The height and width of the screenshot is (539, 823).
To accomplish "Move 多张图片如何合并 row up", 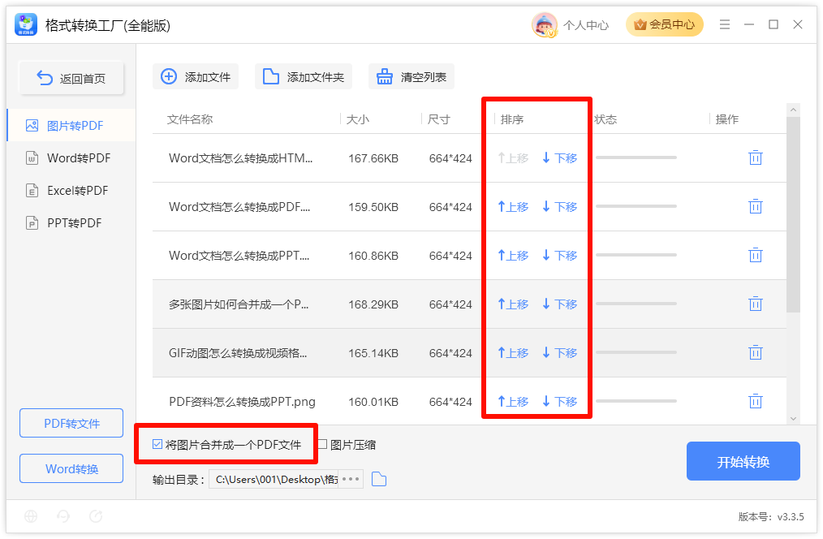I will [513, 304].
